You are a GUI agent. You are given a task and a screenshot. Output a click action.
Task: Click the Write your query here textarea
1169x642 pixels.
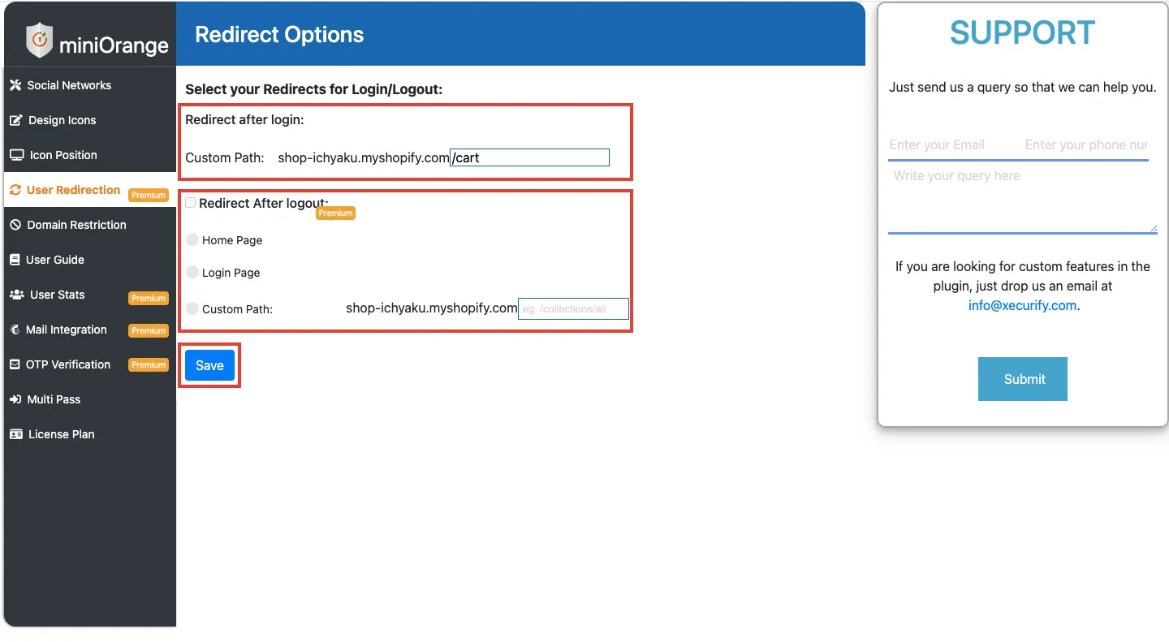[1023, 199]
